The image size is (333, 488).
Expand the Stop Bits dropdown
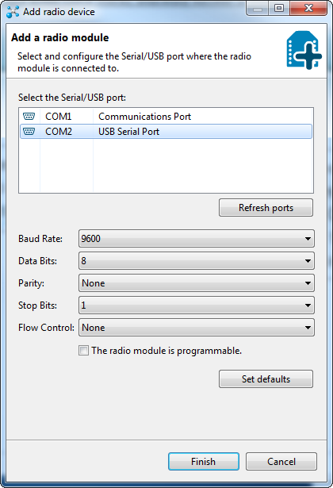click(197, 305)
